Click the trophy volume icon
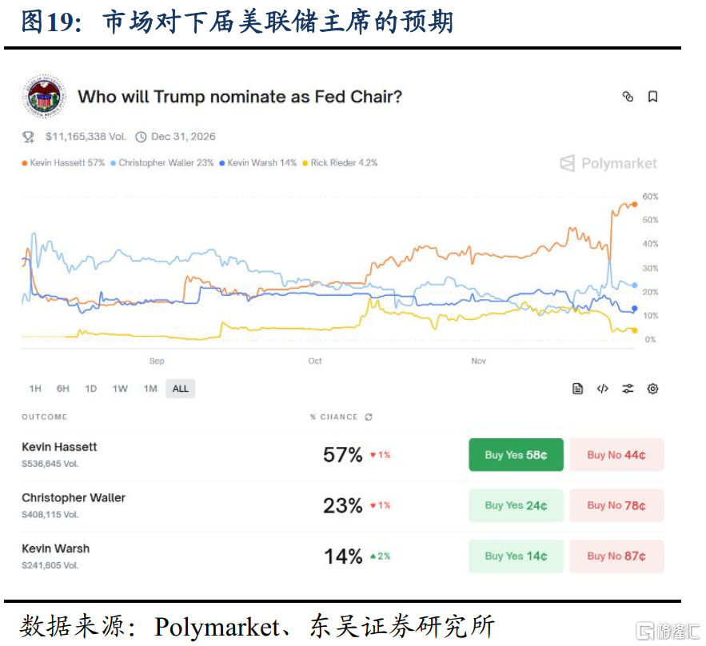The width and height of the screenshot is (706, 646). (x=29, y=137)
